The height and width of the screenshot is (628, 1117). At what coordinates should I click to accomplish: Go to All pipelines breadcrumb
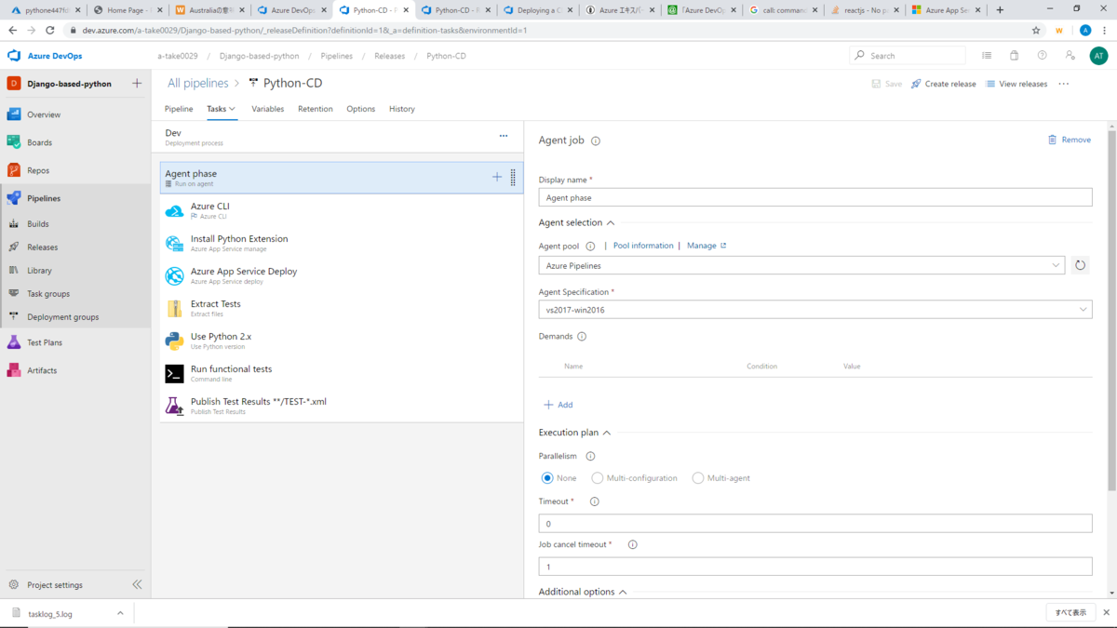(x=198, y=83)
